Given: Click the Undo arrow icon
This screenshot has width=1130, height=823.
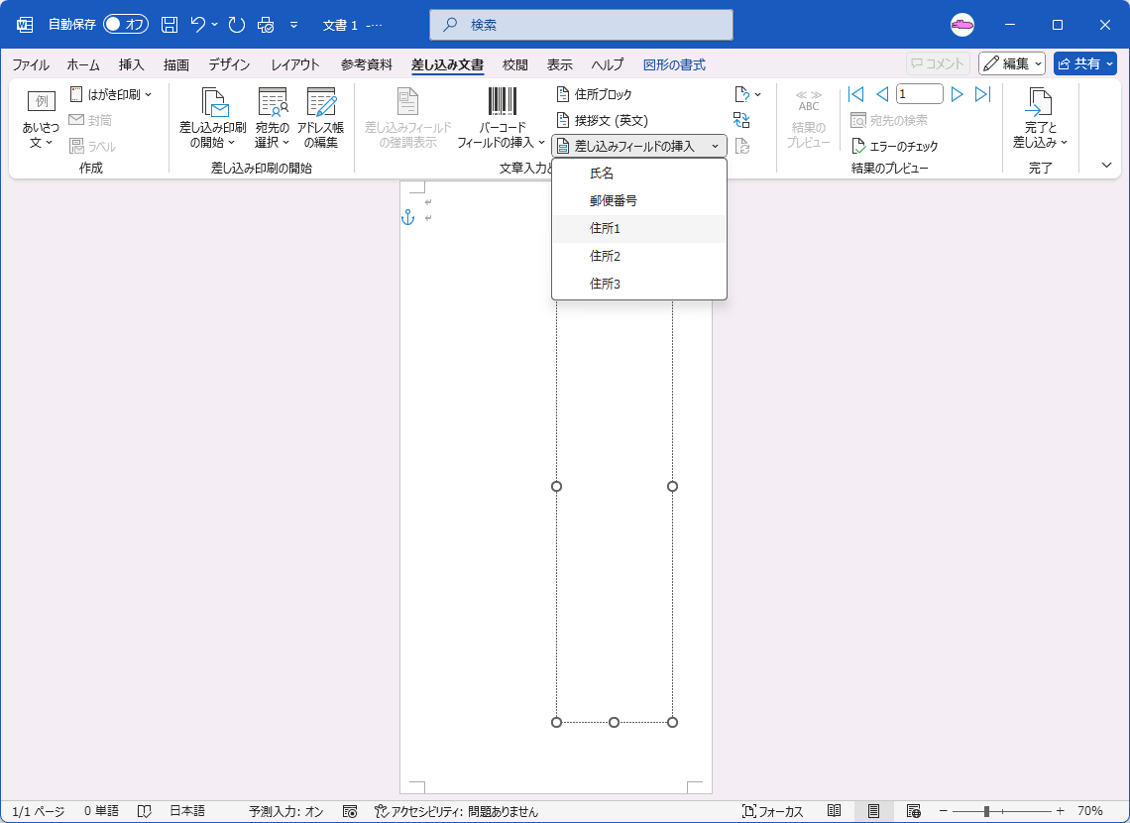Looking at the screenshot, I should pos(198,25).
